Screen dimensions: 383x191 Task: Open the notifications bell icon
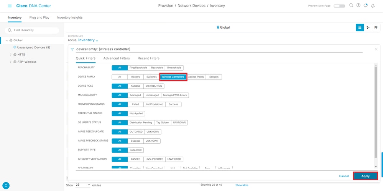[373, 6]
